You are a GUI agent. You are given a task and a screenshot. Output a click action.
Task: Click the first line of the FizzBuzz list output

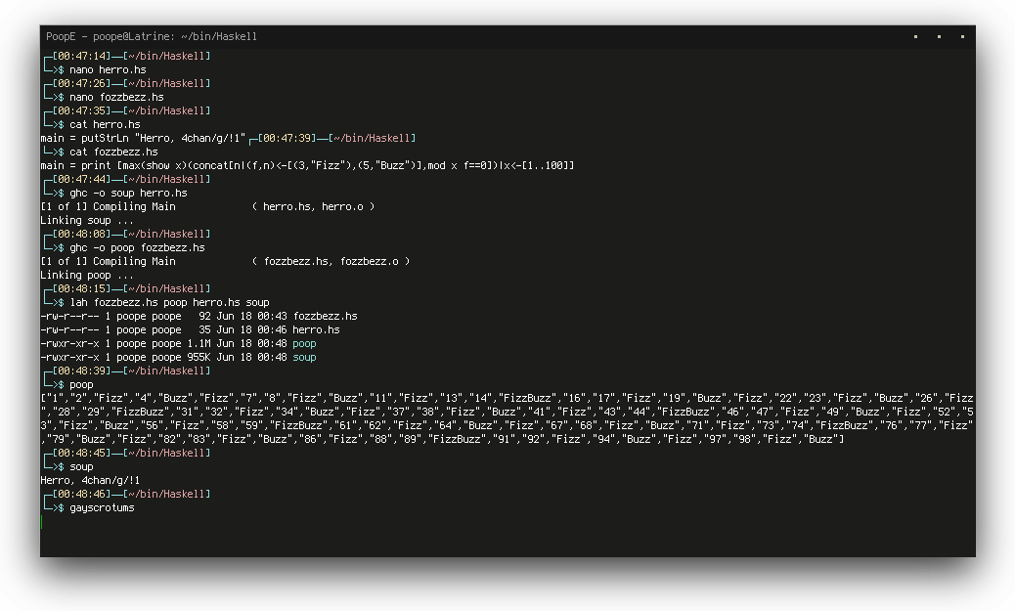(x=507, y=398)
